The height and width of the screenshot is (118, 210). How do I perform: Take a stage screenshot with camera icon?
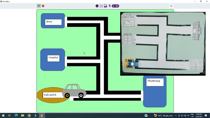[101, 6]
